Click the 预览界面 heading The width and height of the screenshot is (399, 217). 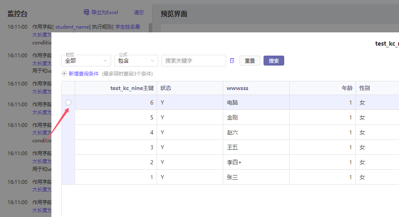coord(174,14)
